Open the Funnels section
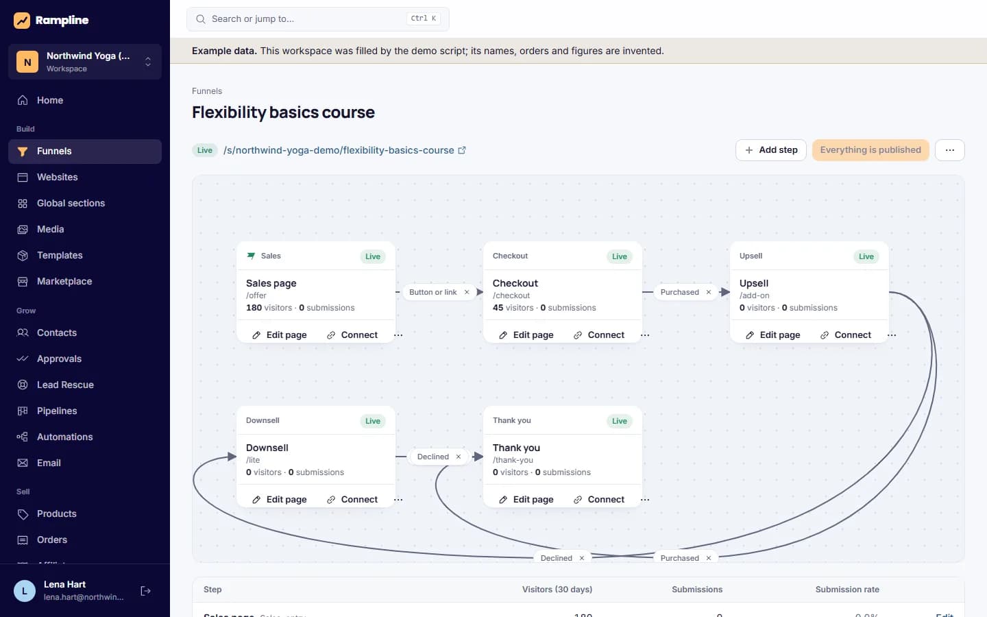The height and width of the screenshot is (617, 987). point(85,151)
